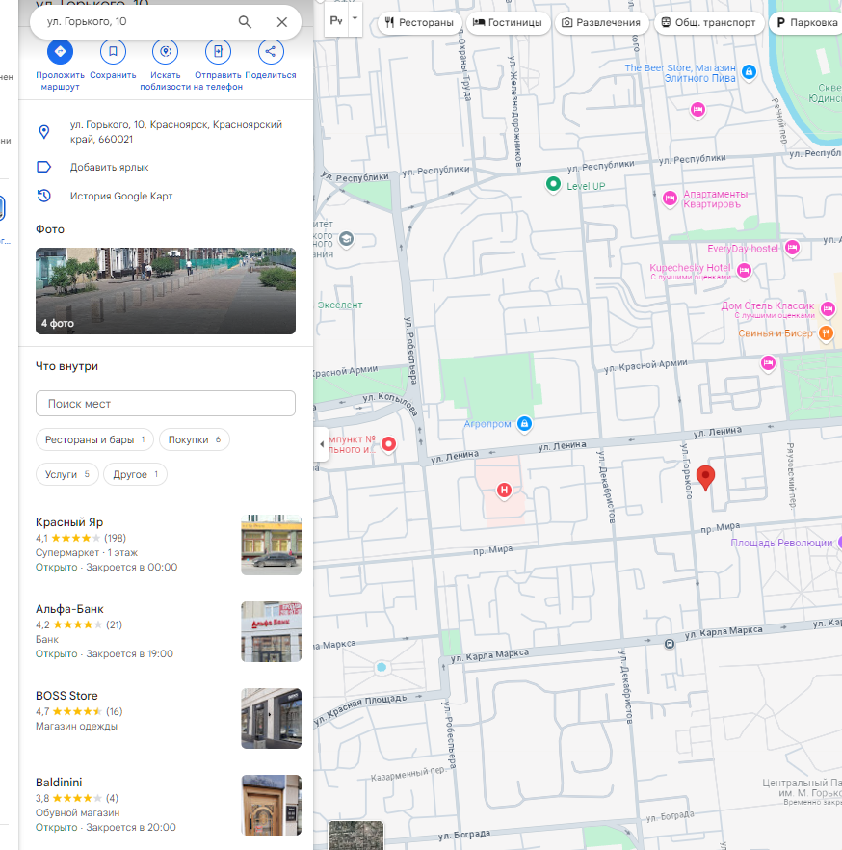
Task: Click the Проложить маршрут directions icon
Action: (61, 52)
